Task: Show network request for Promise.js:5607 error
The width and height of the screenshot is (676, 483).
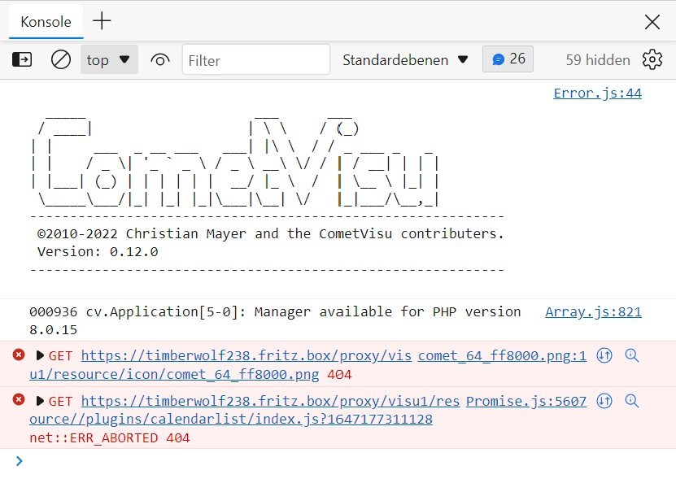Action: (x=604, y=401)
